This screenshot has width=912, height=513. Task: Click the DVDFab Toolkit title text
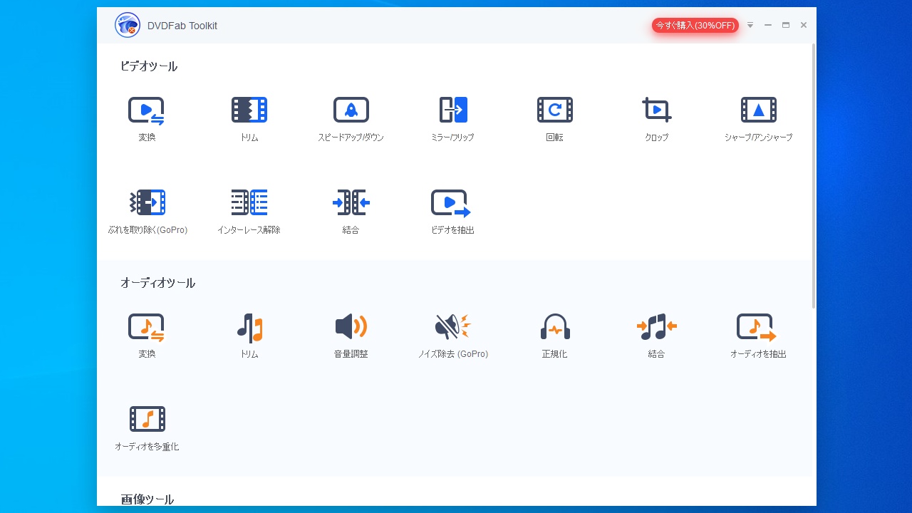(182, 26)
